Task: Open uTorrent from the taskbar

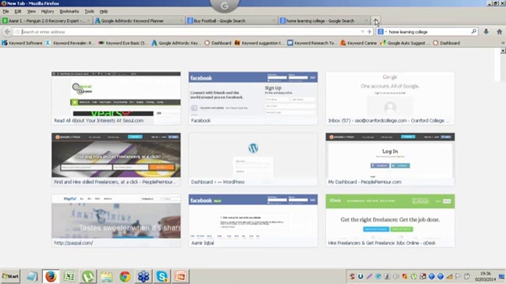Action: click(x=88, y=276)
